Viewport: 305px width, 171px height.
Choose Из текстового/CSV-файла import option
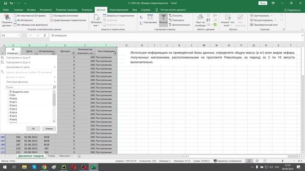coord(30,16)
